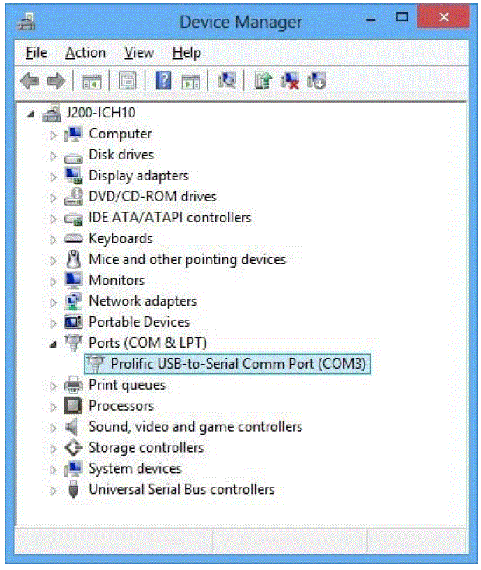Click the blue Help question mark icon

point(163,80)
